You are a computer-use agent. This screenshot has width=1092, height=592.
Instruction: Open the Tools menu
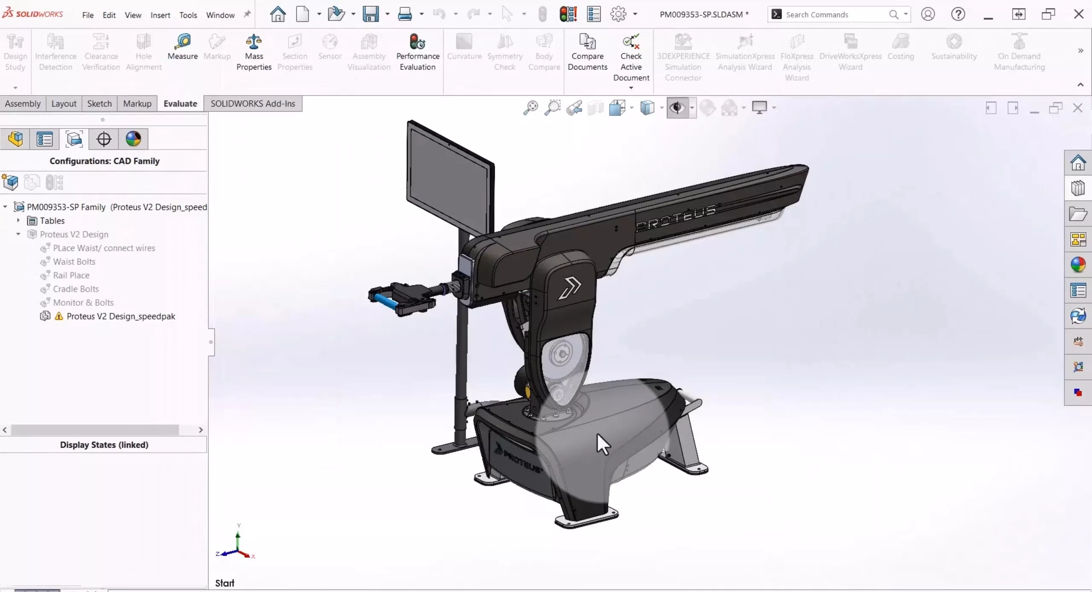(x=188, y=15)
